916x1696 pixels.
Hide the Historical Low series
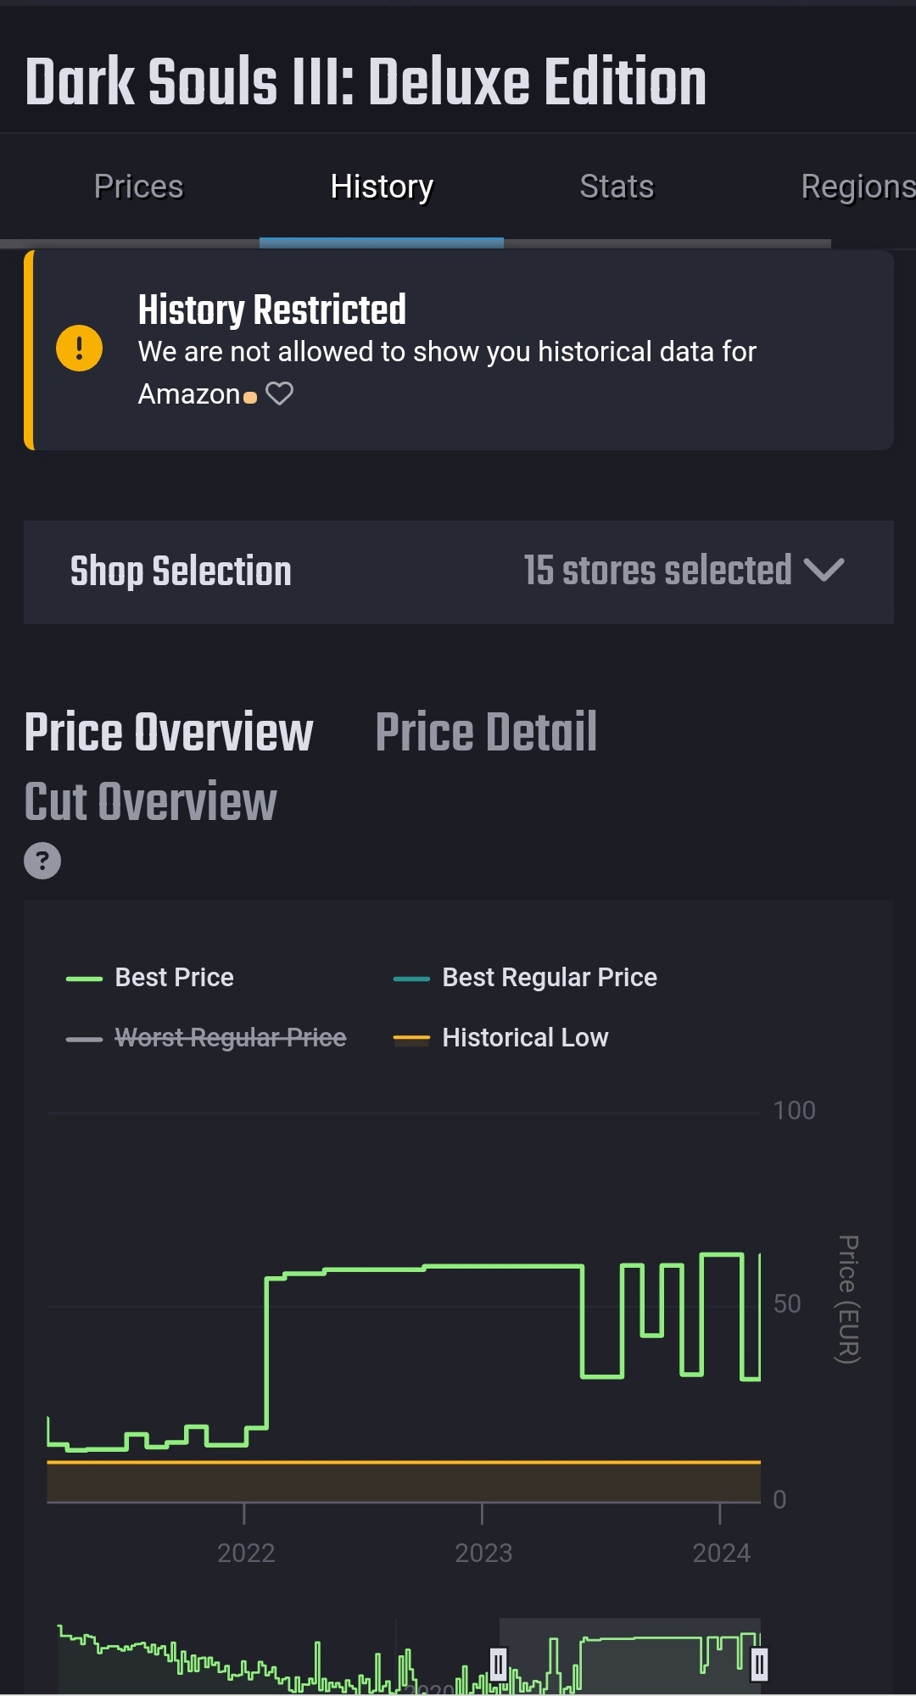pos(501,1038)
